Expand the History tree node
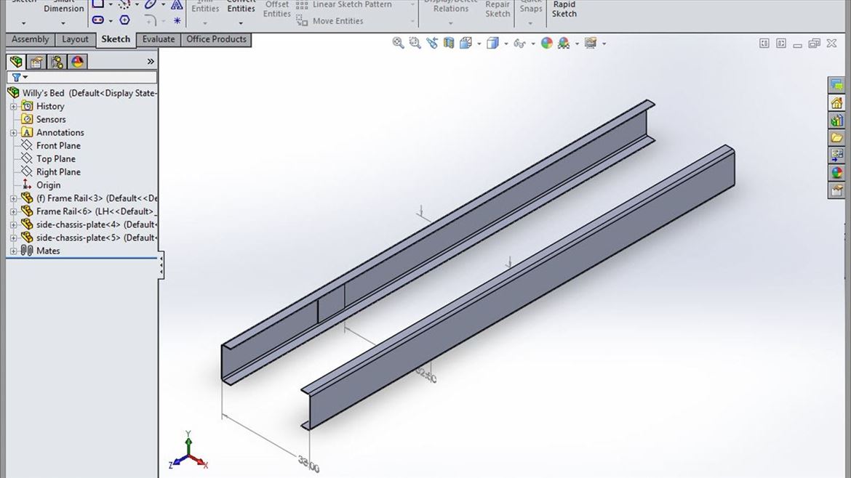Image resolution: width=851 pixels, height=478 pixels. click(x=14, y=107)
